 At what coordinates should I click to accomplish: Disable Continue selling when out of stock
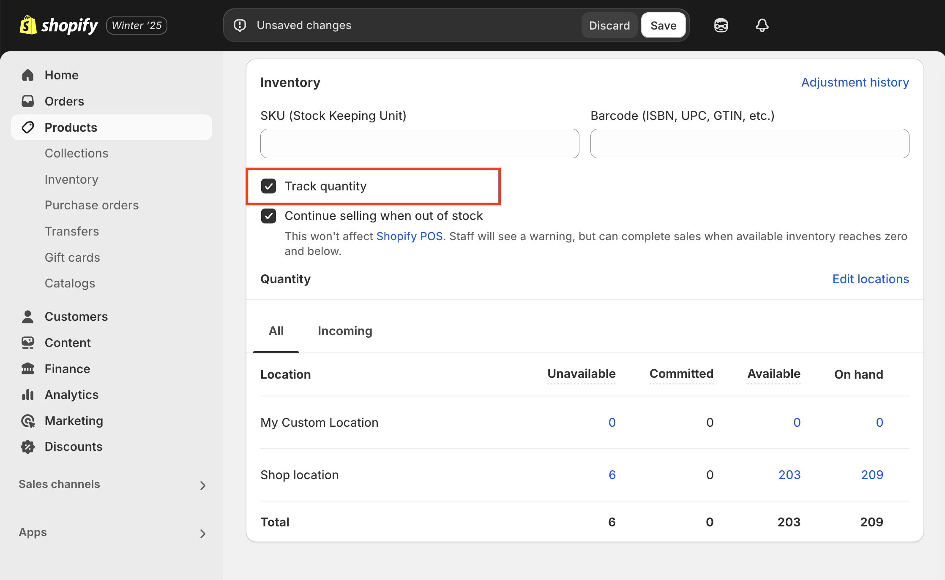coord(268,216)
